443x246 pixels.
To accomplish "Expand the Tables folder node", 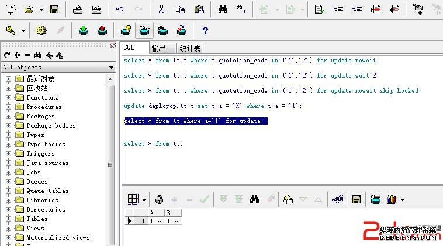I will coord(9,219).
